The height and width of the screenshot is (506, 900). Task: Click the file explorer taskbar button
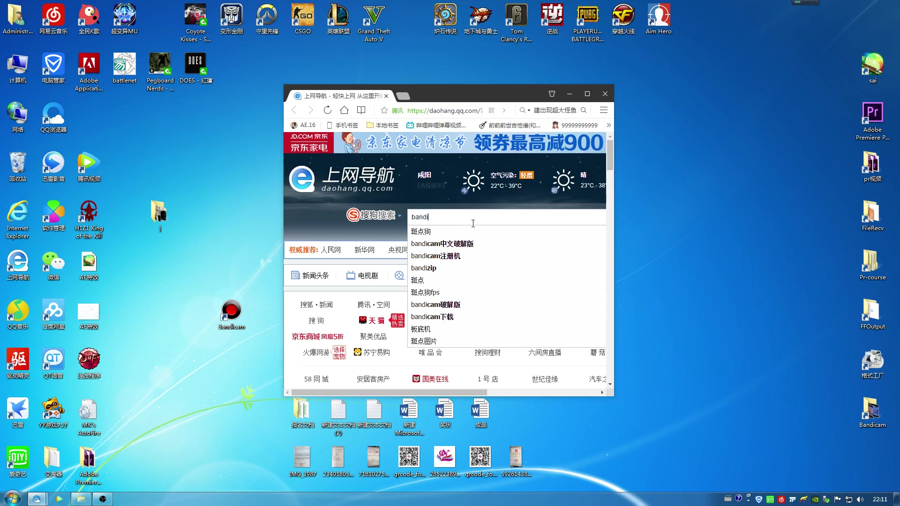coord(81,499)
